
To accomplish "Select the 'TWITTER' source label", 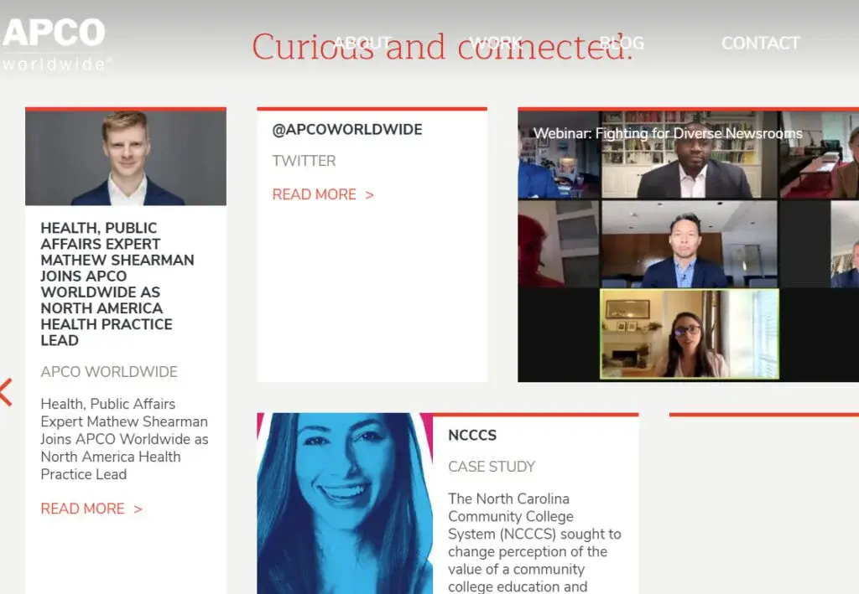I will (x=304, y=161).
